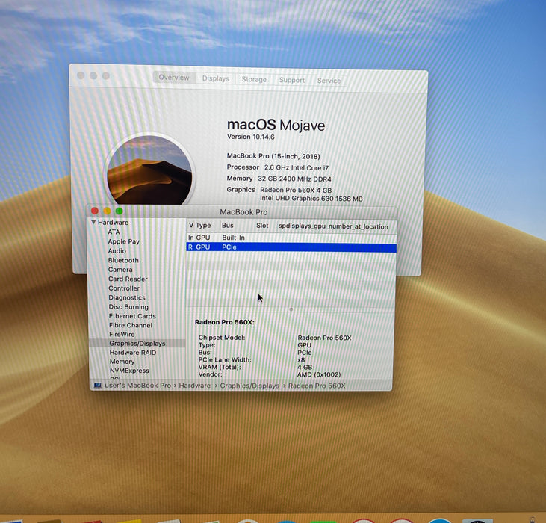
Task: Click the VRAM (Total) value 4 GB
Action: [305, 367]
